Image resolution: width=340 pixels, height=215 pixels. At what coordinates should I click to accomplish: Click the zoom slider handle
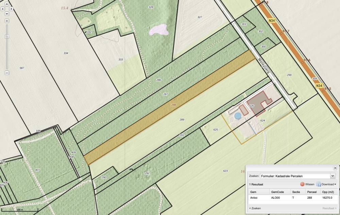7,37
